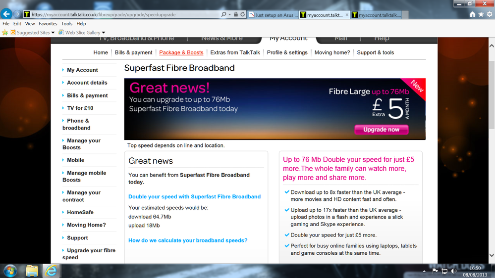
Task: Click the Refresh page icon
Action: click(x=242, y=14)
